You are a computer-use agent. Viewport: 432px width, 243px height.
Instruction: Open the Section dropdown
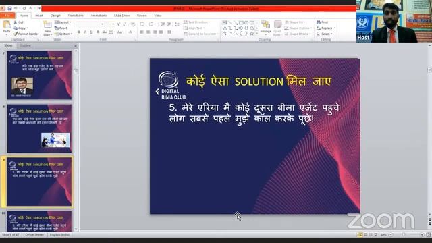63,34
